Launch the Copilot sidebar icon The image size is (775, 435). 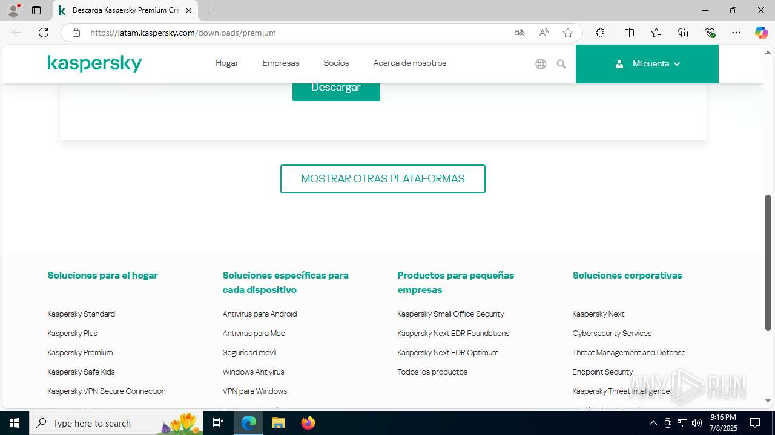click(761, 33)
